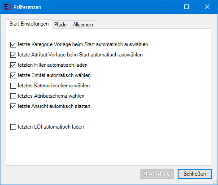Enable 'letztes Attributschema wählen' checkbox
This screenshot has height=185, width=218.
click(x=13, y=96)
